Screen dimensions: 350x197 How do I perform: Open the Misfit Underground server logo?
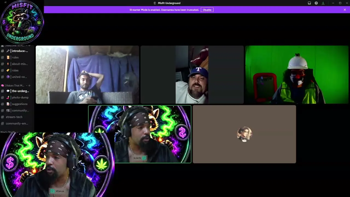22,22
